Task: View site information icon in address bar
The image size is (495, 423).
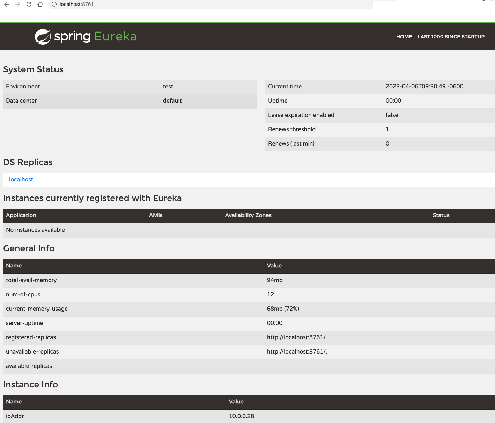Action: coord(54,4)
